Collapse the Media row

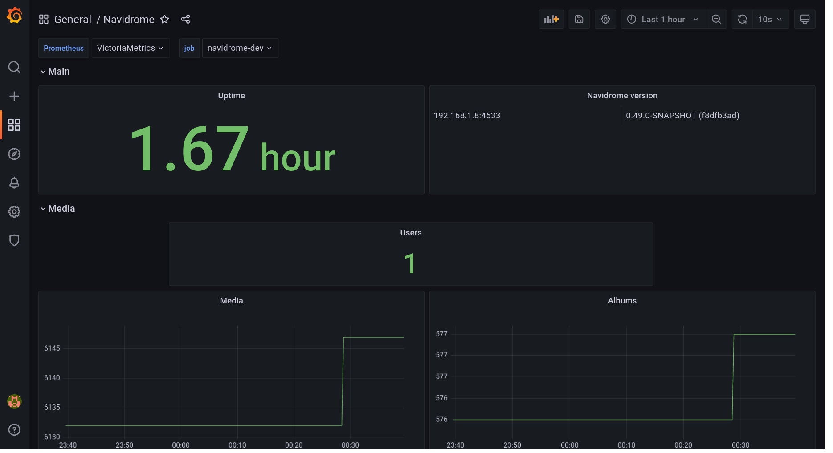[x=57, y=209]
